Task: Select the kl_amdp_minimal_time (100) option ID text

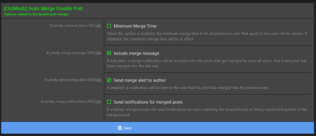Action: [x=72, y=26]
